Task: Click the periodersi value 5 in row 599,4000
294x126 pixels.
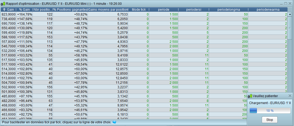Action: pyautogui.click(x=194, y=32)
